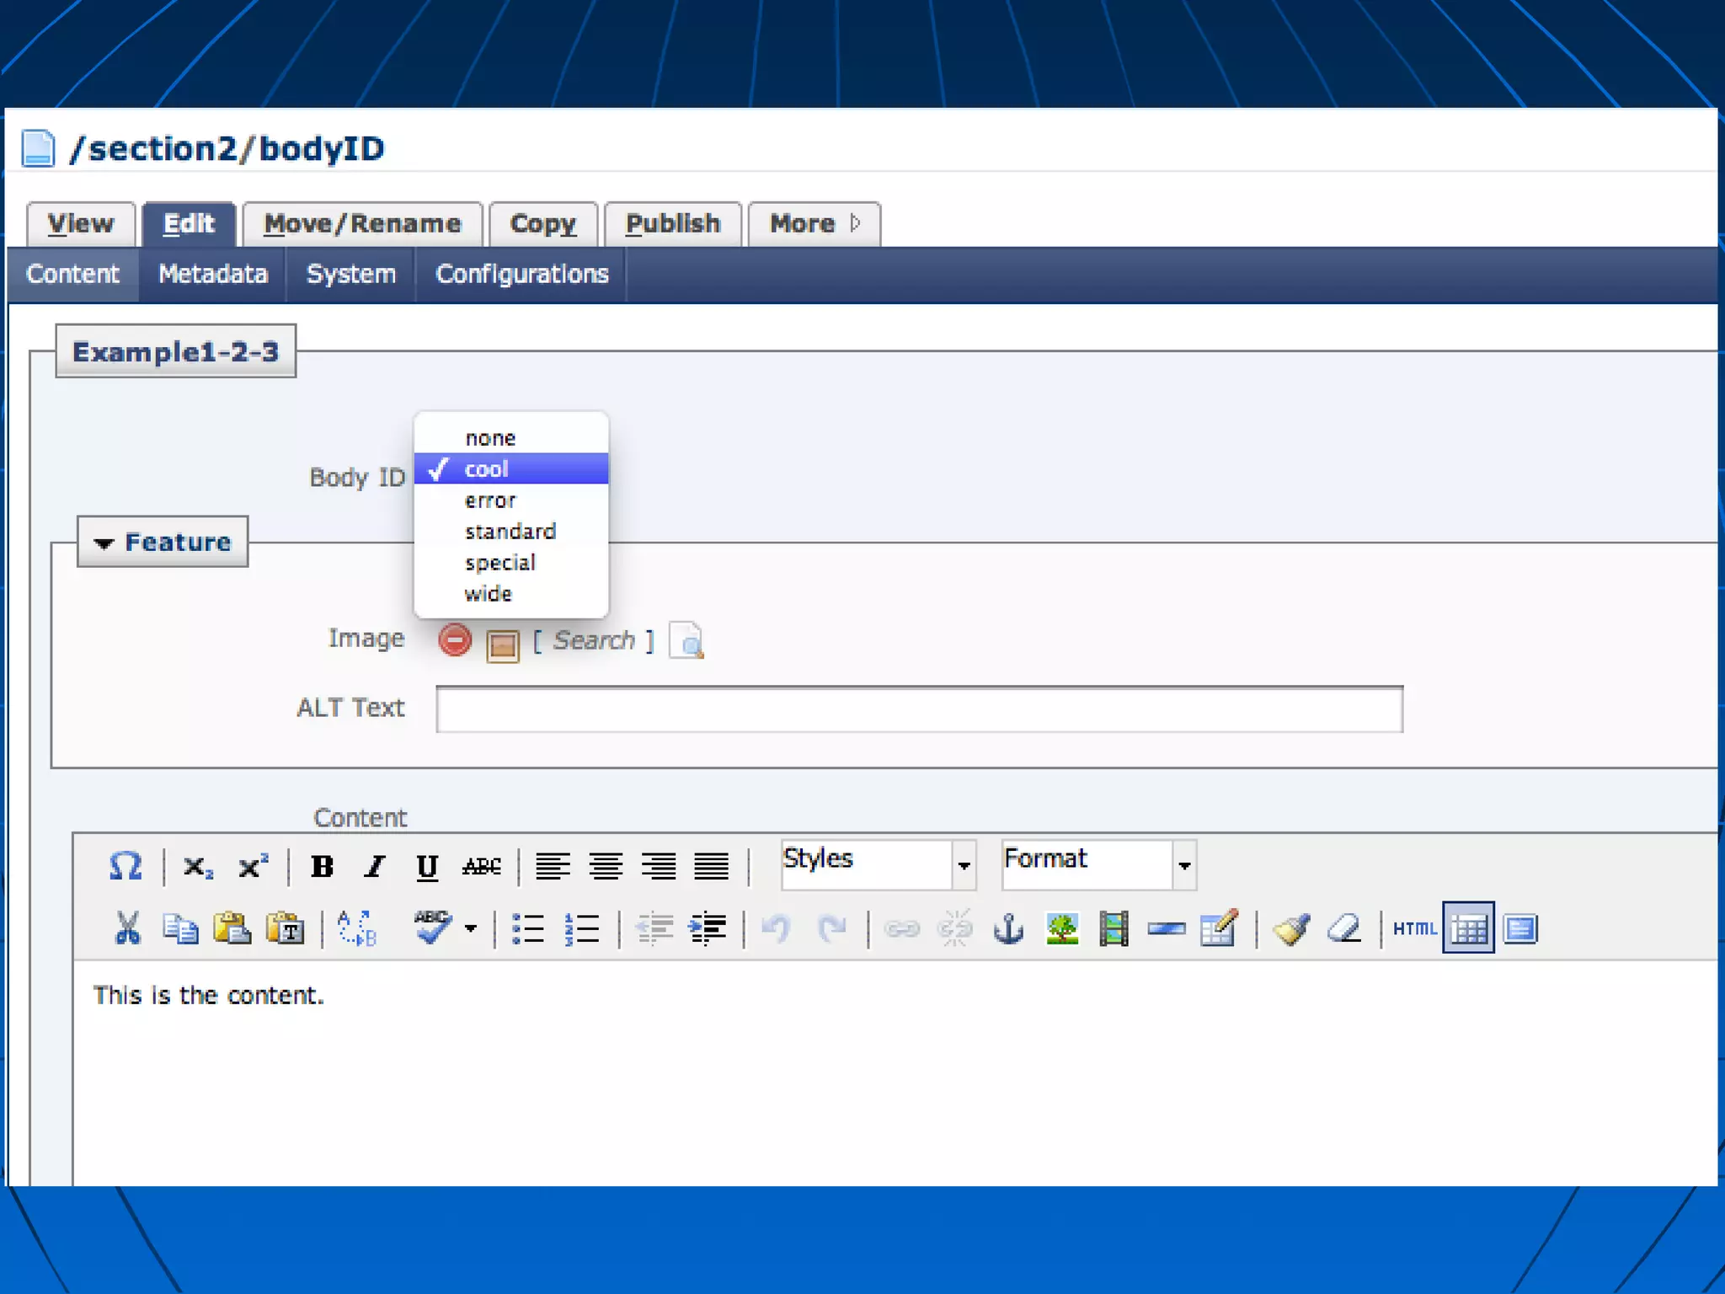1725x1294 pixels.
Task: Expand the More tab menu
Action: [814, 224]
